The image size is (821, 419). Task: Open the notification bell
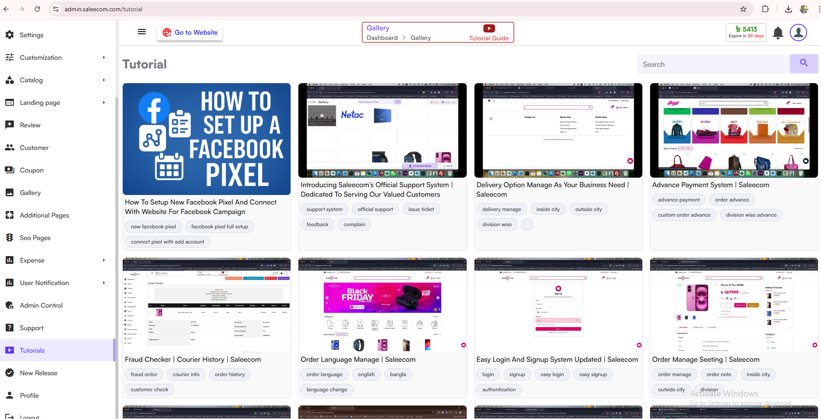coord(778,33)
